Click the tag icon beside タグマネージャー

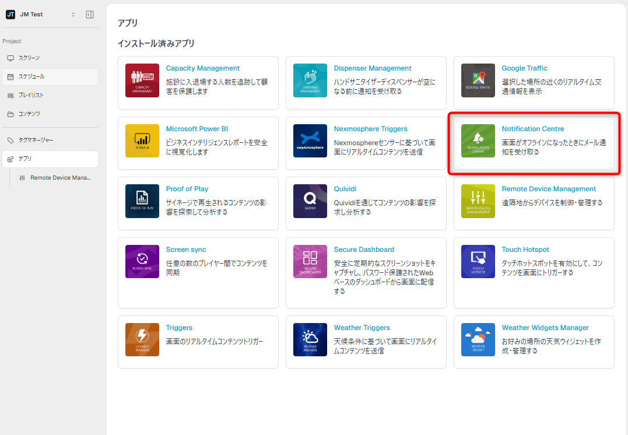[10, 140]
